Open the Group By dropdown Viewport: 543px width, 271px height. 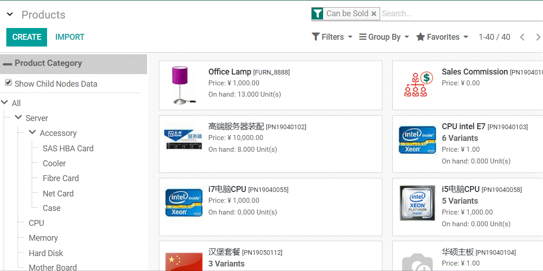pos(384,37)
